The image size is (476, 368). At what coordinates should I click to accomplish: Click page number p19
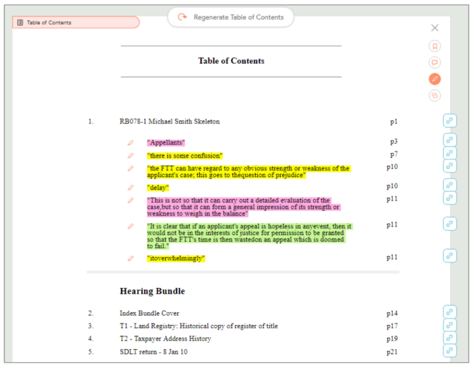point(392,339)
